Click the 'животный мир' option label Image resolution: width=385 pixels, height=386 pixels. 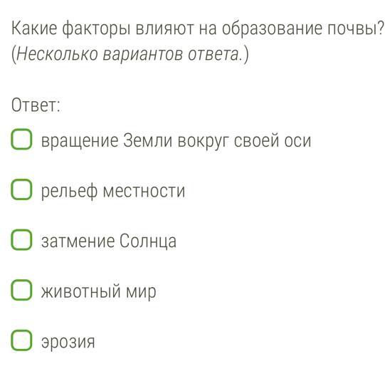pyautogui.click(x=99, y=292)
